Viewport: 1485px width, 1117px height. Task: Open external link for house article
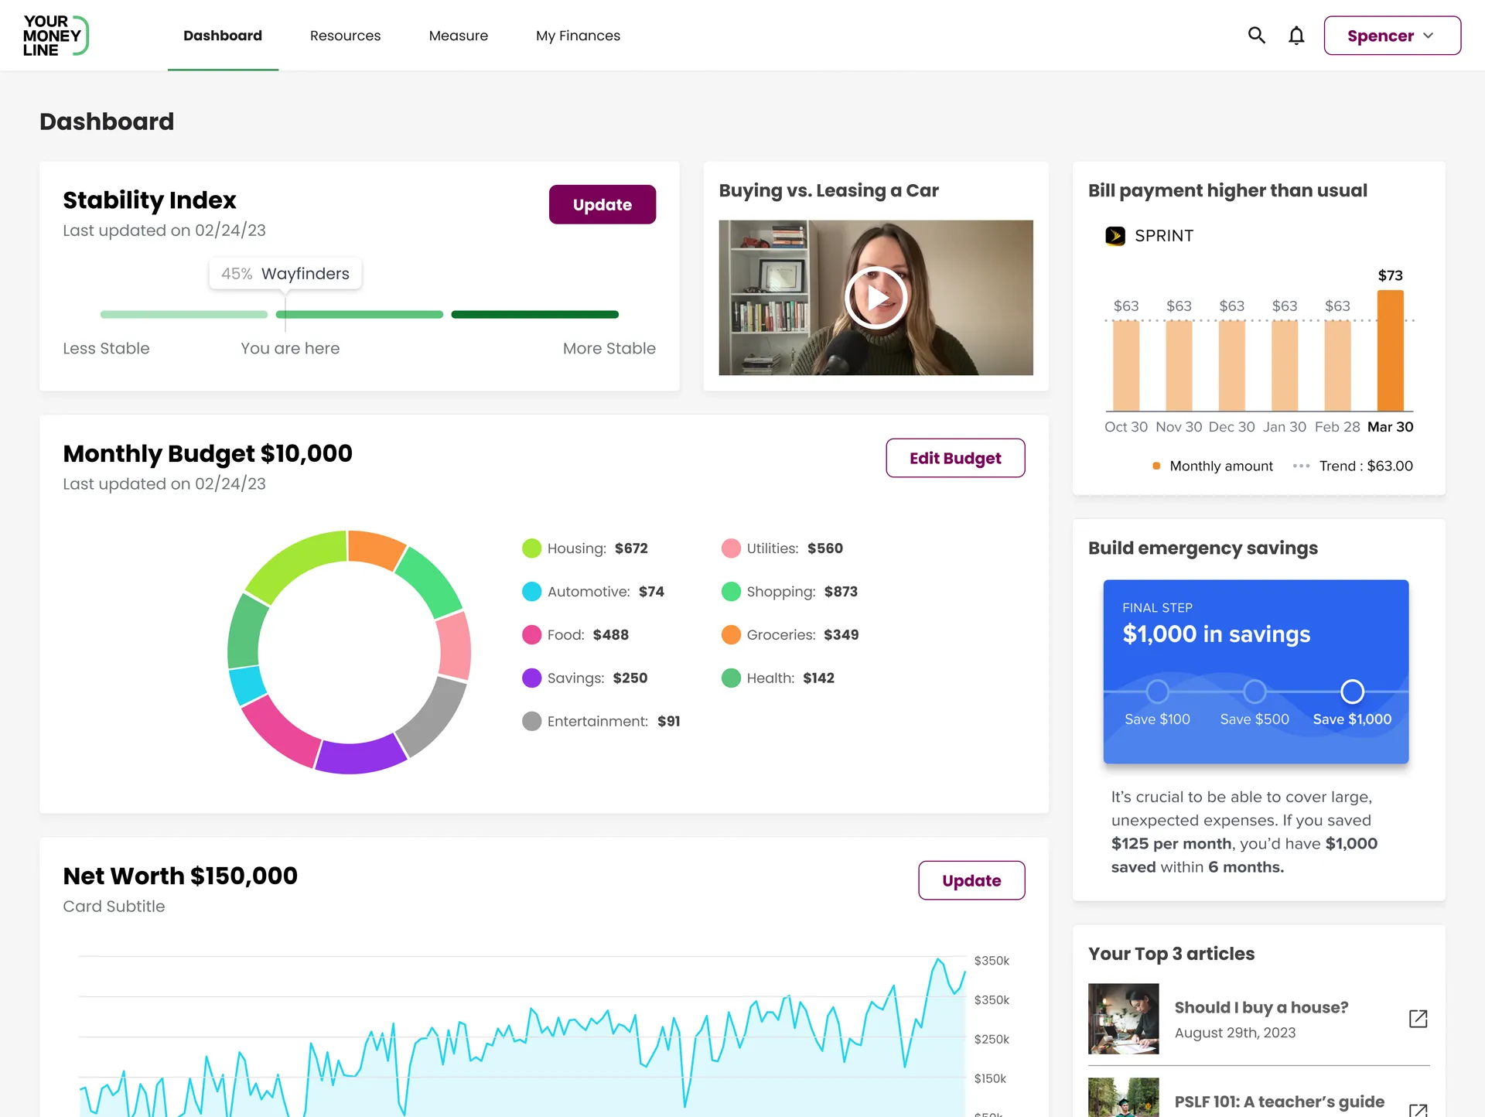pyautogui.click(x=1418, y=1019)
